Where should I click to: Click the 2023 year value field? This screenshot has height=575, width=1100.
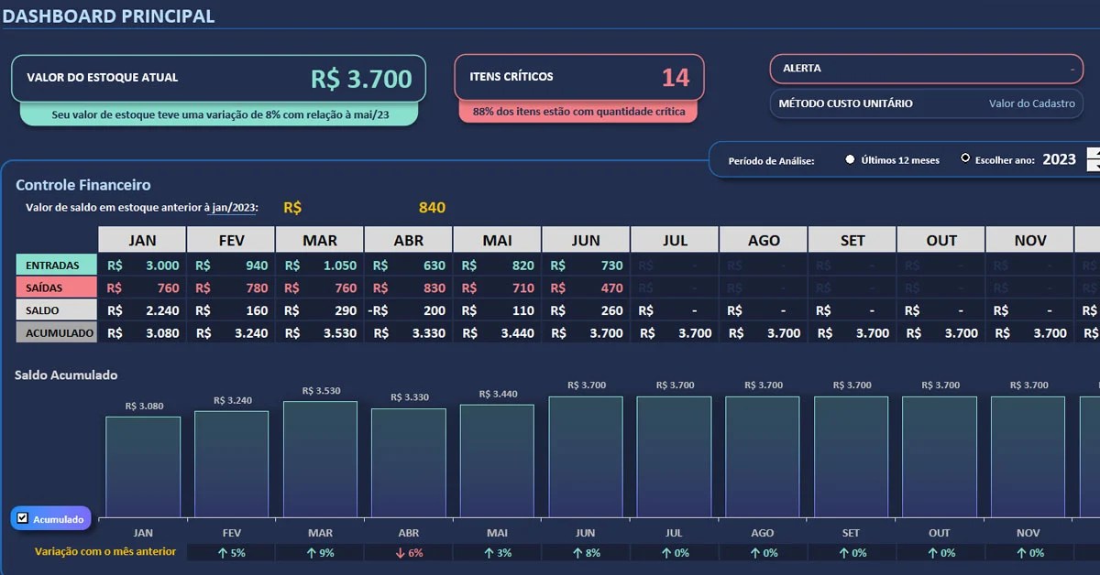(1059, 158)
